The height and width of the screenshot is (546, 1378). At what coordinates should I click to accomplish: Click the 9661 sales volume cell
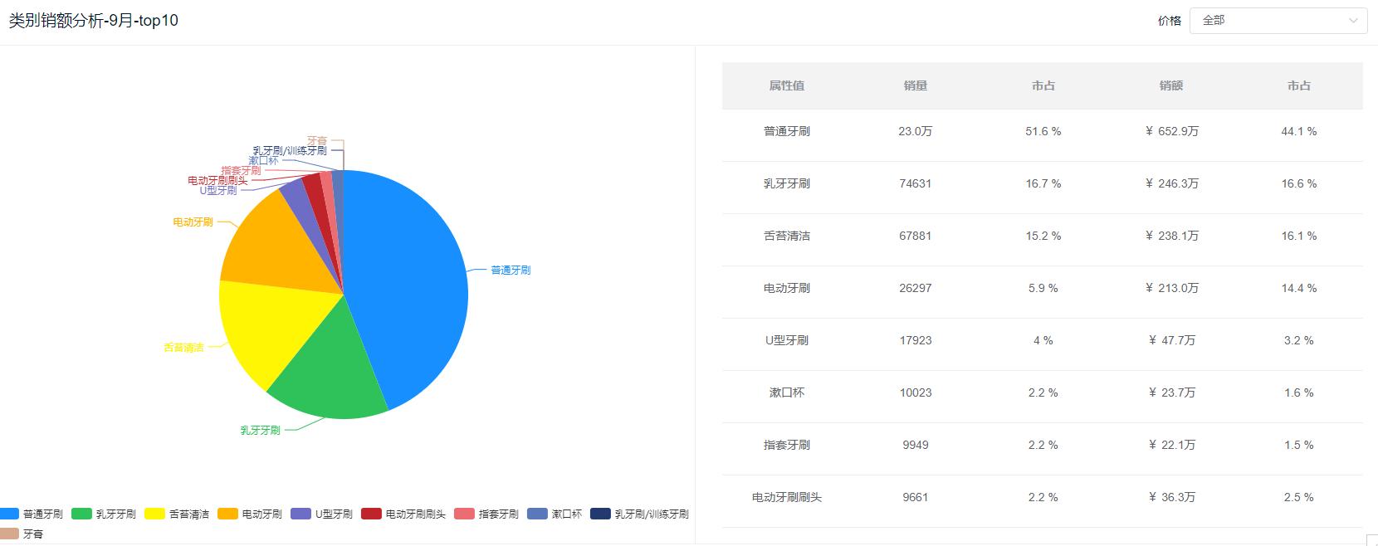(x=916, y=497)
